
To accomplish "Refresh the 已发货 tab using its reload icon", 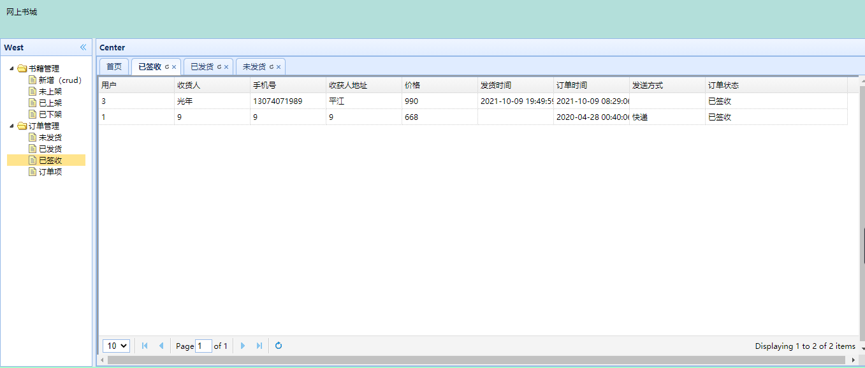I will [220, 66].
